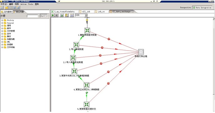Image resolution: width=215 pixels, height=113 pixels.
Task: Run the job with the green play button
Action: point(53,15)
